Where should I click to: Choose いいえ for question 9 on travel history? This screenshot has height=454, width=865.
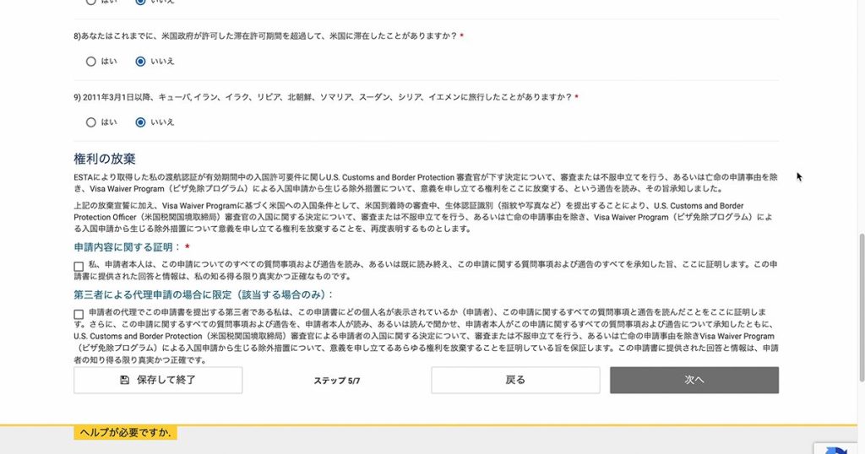[140, 122]
